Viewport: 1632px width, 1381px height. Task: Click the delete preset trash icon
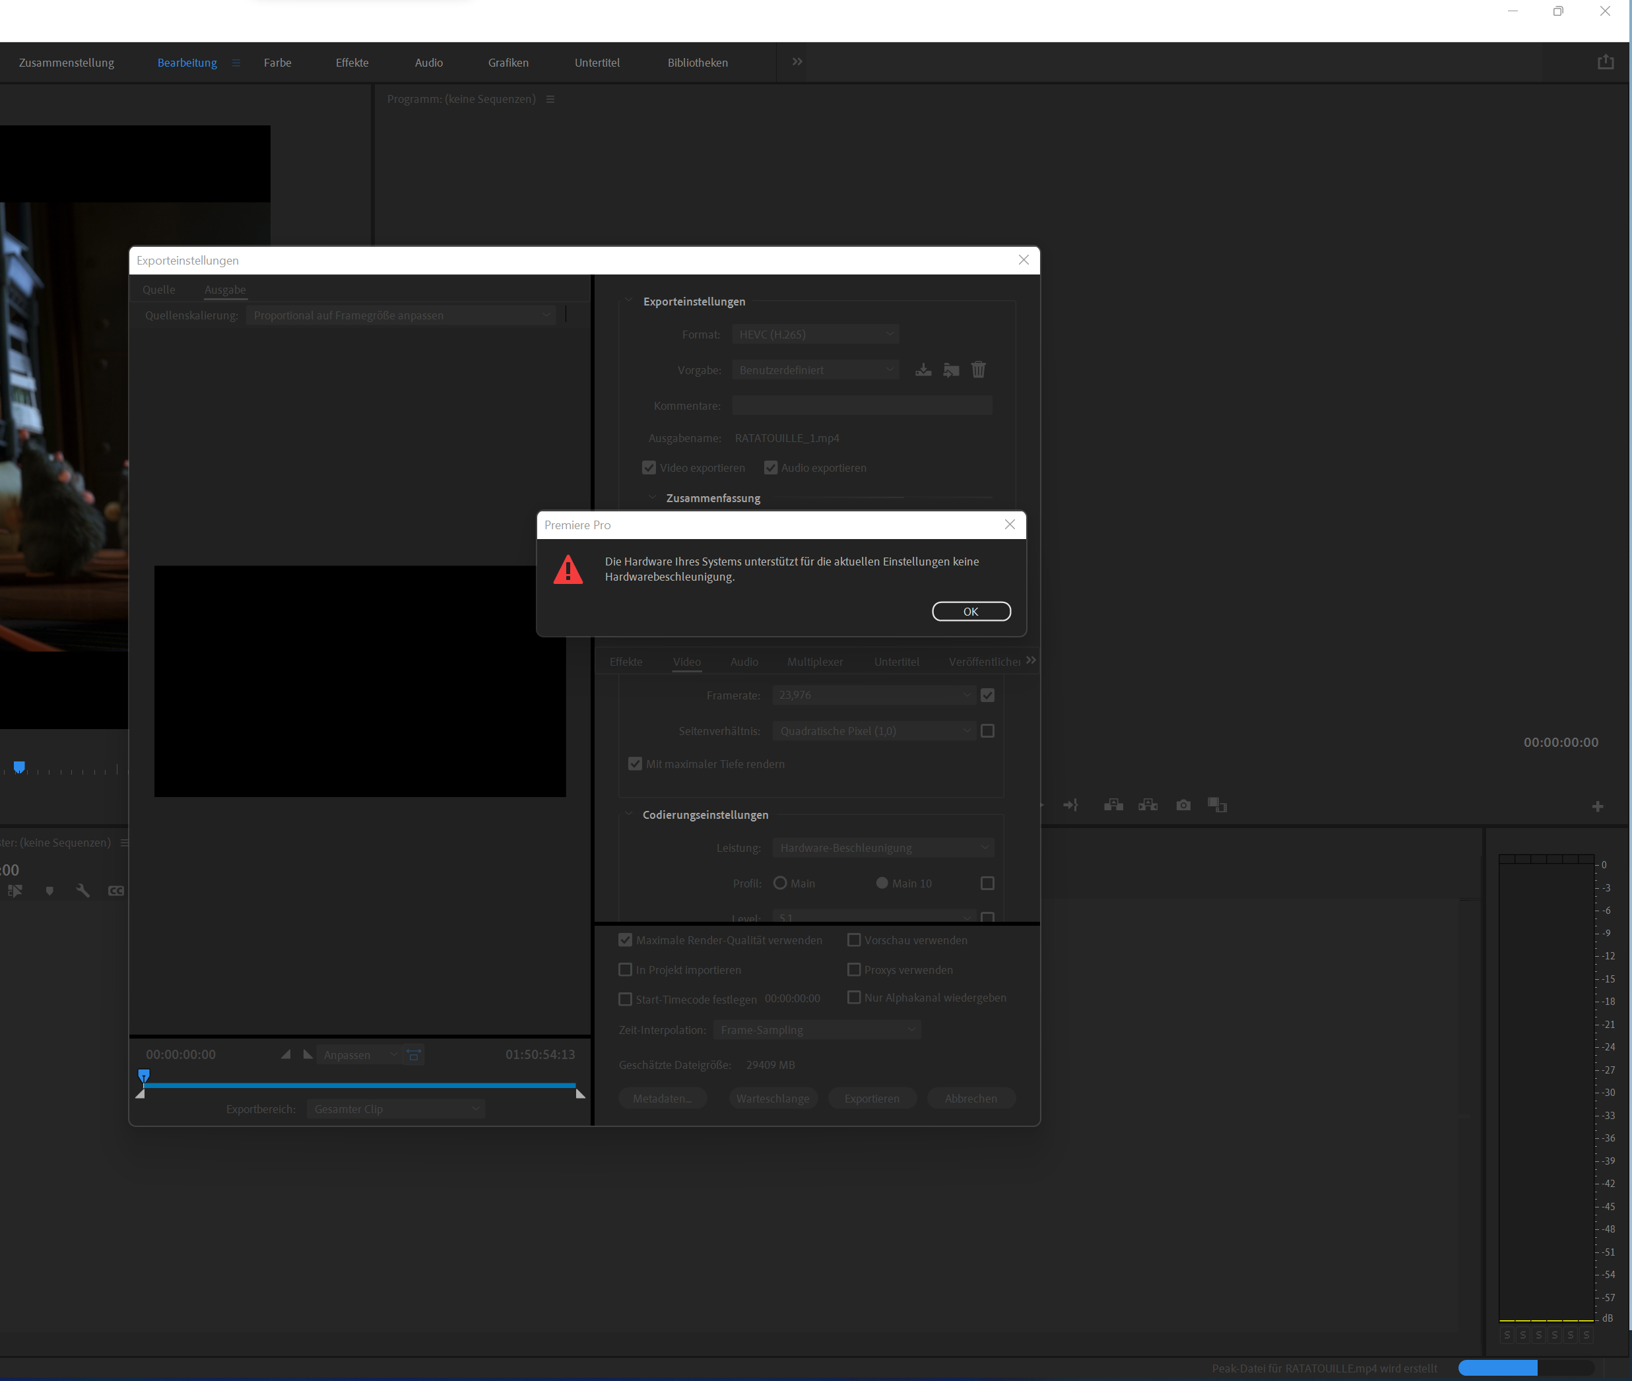click(x=978, y=369)
